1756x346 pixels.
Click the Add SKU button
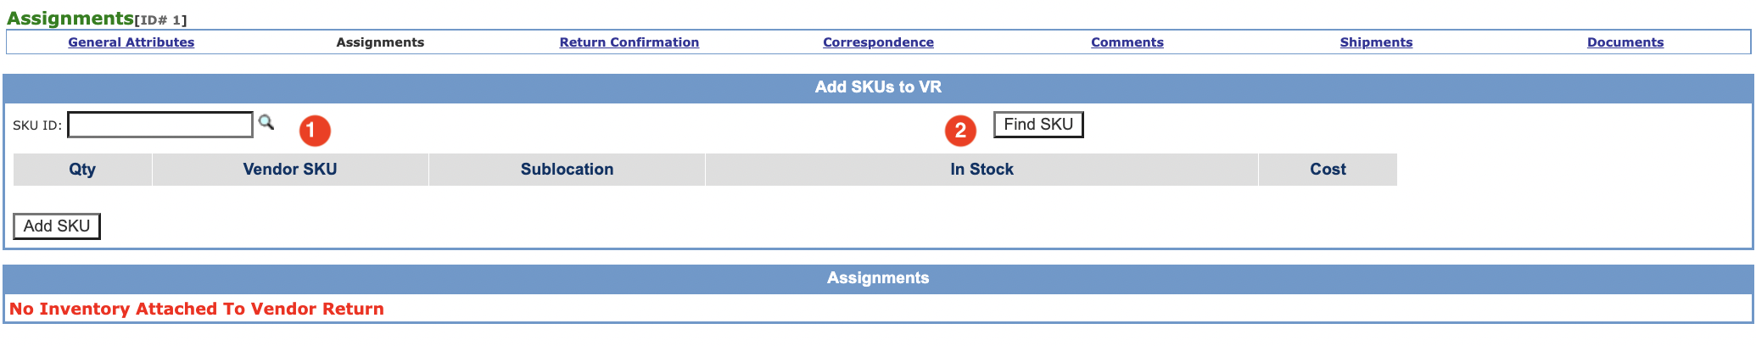pyautogui.click(x=57, y=226)
